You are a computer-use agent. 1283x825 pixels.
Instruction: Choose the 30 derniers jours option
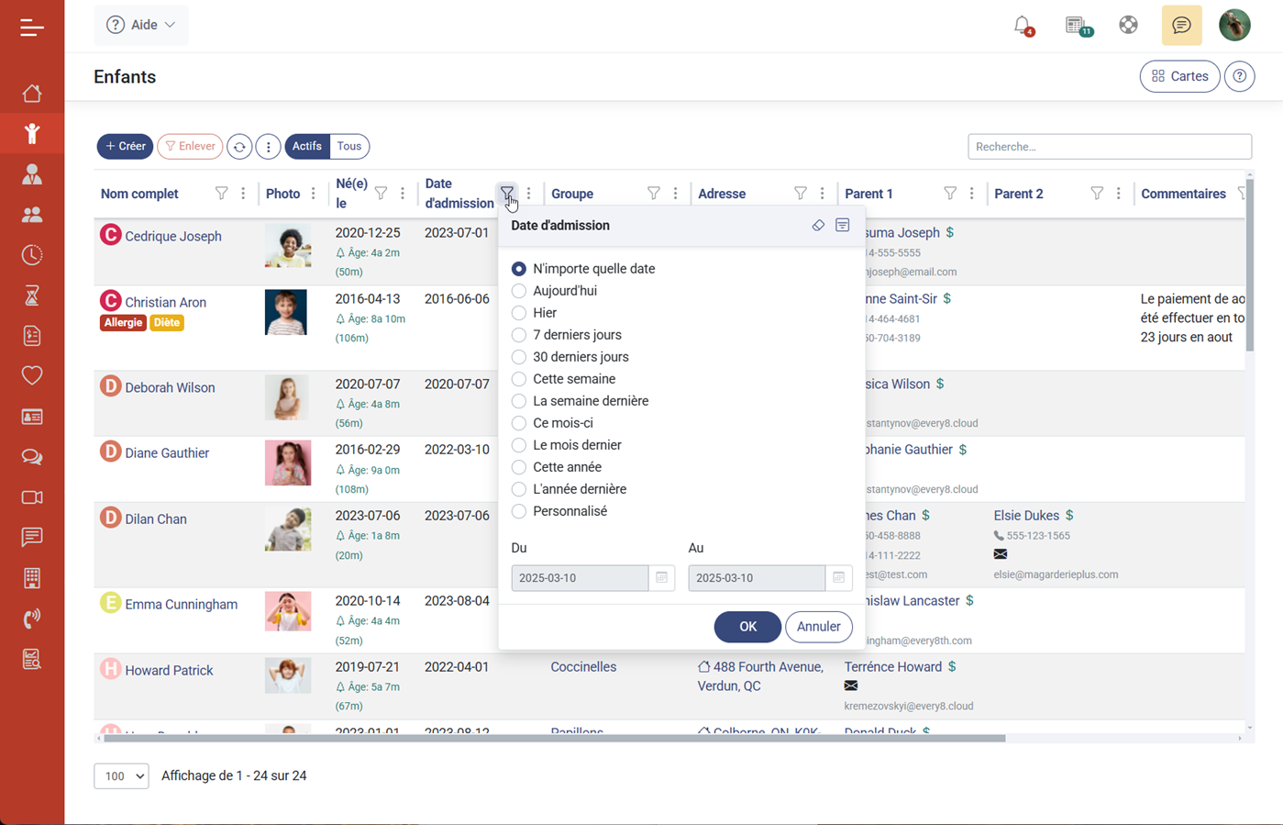519,356
